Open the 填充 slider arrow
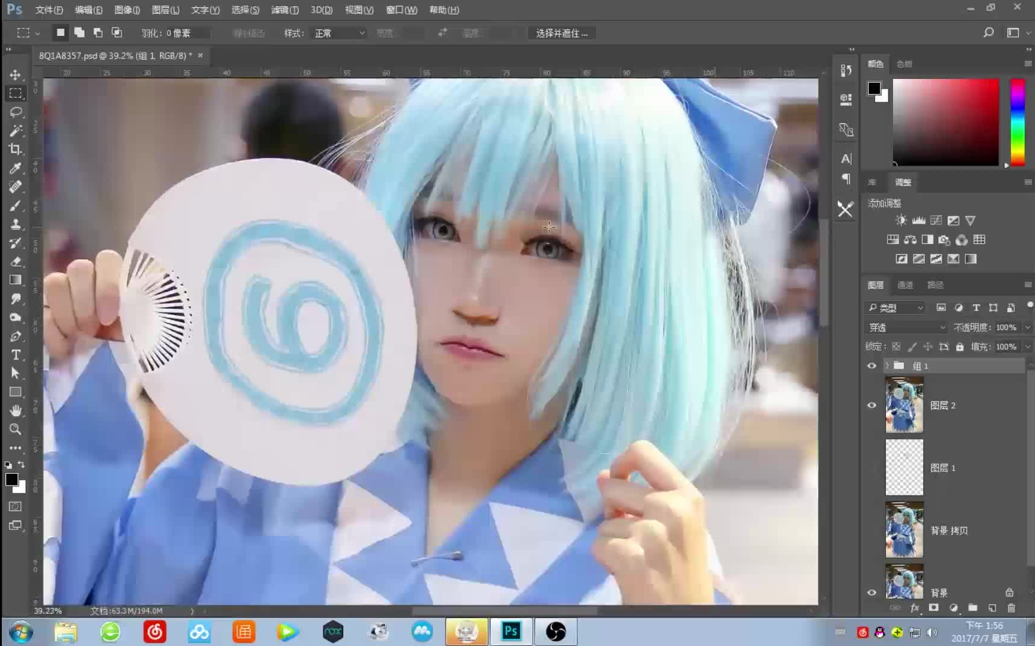 pyautogui.click(x=1028, y=346)
